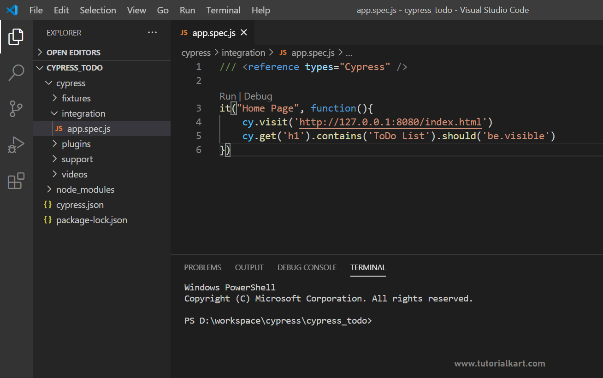Expand the node_modules folder
Image resolution: width=603 pixels, height=378 pixels.
point(85,189)
